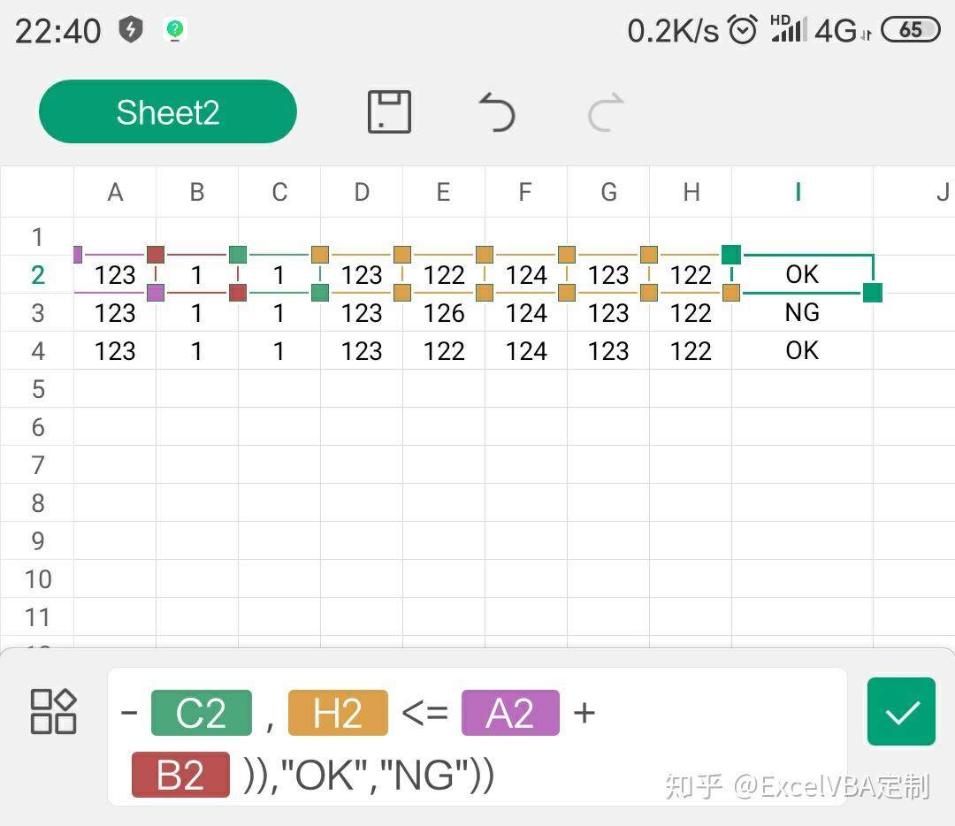Select cell C4 with value 1
Screen dimensions: 955x826
279,351
